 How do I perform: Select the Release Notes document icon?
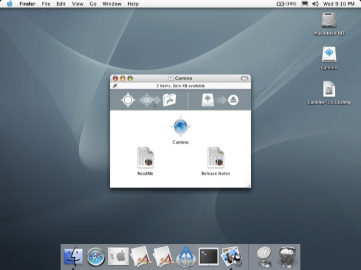click(215, 158)
